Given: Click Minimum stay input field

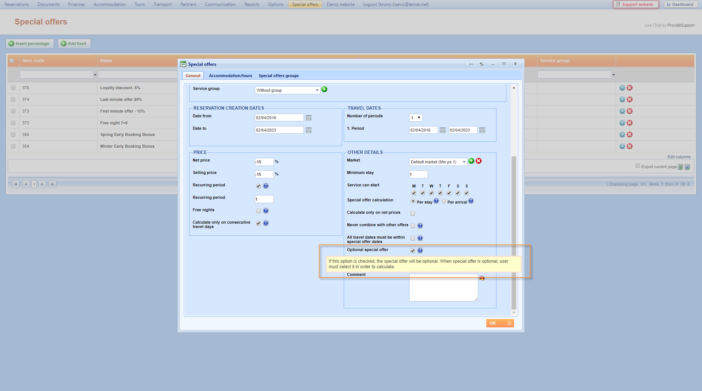Looking at the screenshot, I should tap(418, 174).
